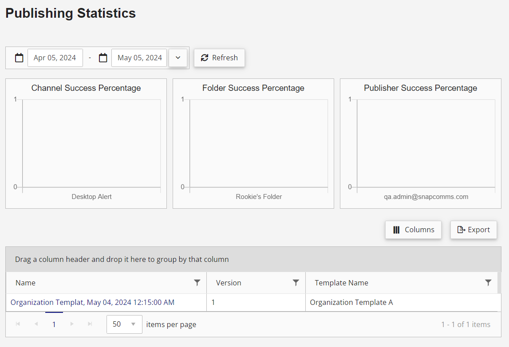Click the May 05, 2024 end date field
Viewport: 509px width, 347px height.
pyautogui.click(x=139, y=58)
